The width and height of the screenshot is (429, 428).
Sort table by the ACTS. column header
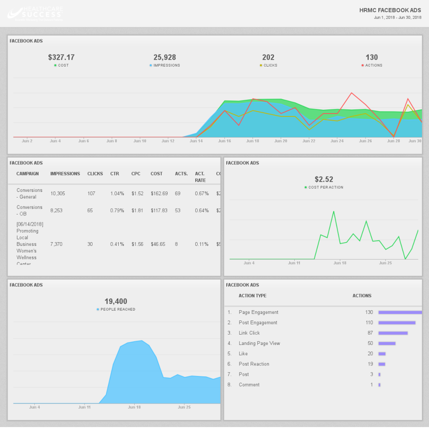pyautogui.click(x=181, y=174)
